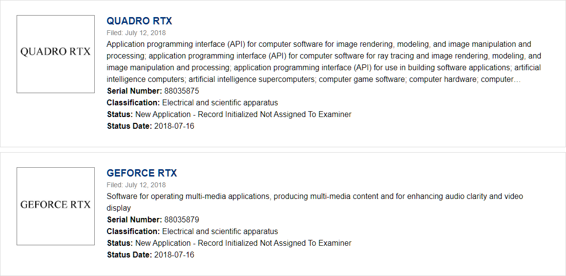566x276 pixels.
Task: Click the 'Classification:' label in GEFORCE RTX entry
Action: (x=133, y=231)
